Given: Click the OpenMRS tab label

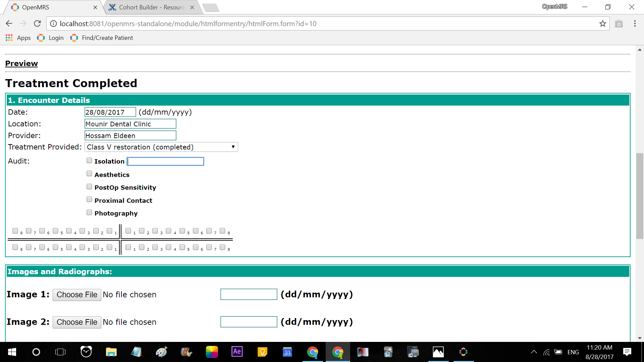Looking at the screenshot, I should [36, 7].
